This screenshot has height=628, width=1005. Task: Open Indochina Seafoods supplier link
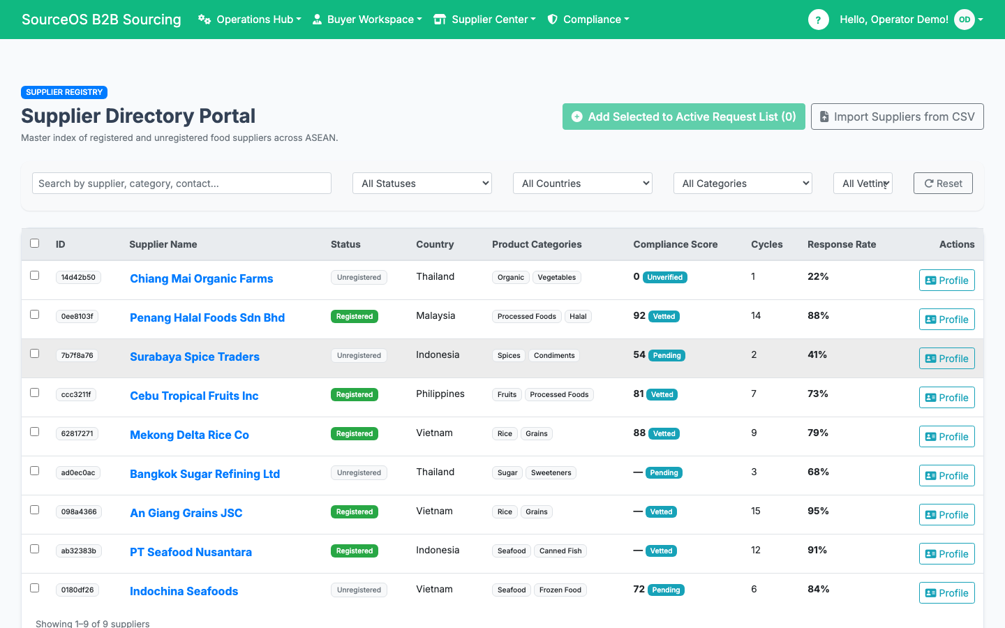[184, 591]
